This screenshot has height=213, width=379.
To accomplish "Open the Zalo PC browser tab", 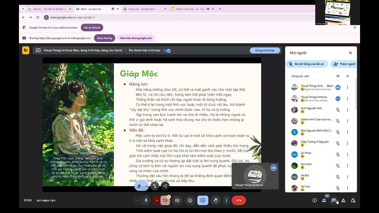I will pyautogui.click(x=49, y=9).
